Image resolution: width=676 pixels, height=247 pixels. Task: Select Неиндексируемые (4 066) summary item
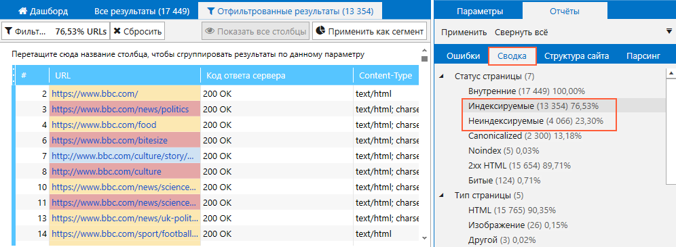[x=536, y=122]
